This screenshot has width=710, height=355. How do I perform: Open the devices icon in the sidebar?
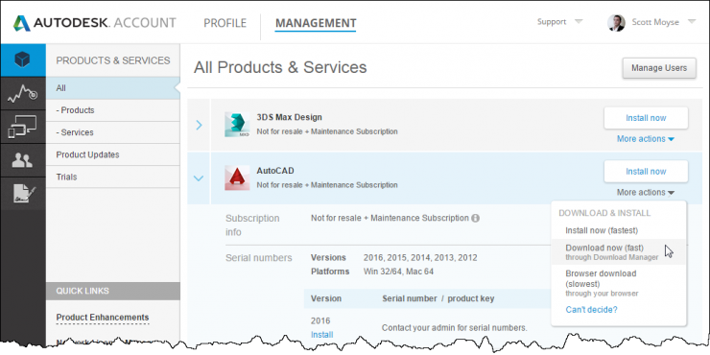[23, 127]
